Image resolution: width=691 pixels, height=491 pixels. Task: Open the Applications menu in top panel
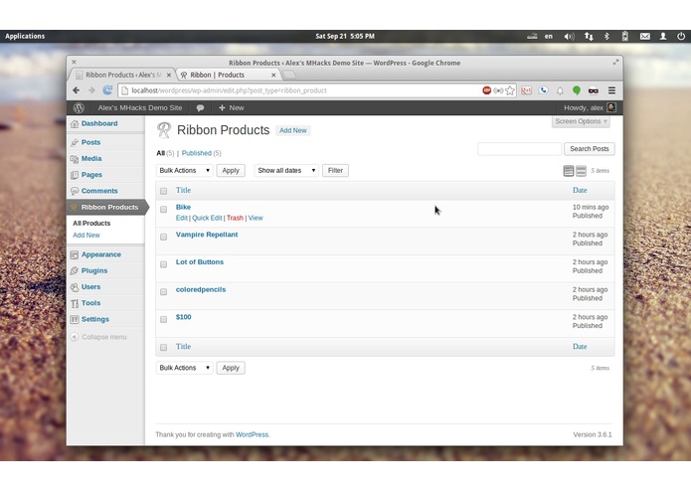click(x=25, y=36)
